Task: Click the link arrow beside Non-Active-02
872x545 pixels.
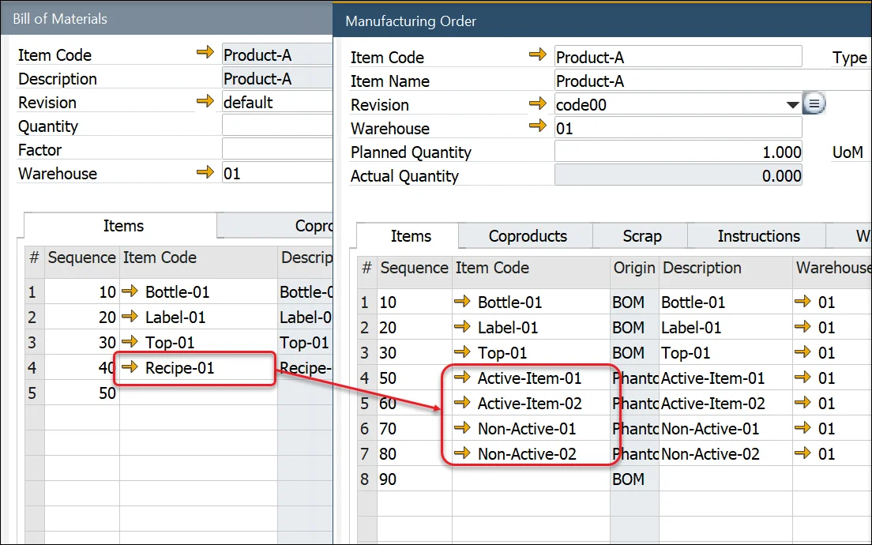Action: (x=462, y=453)
